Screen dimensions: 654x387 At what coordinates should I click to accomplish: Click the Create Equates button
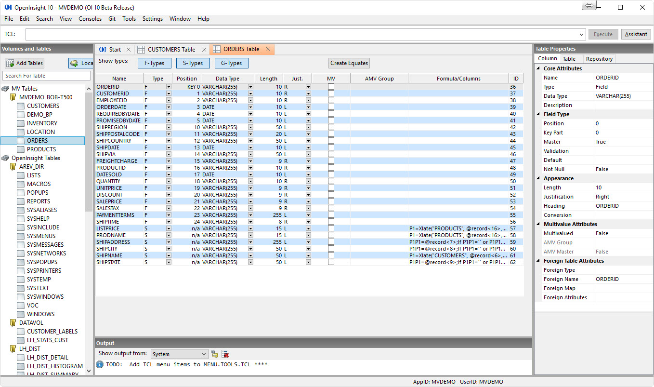349,63
